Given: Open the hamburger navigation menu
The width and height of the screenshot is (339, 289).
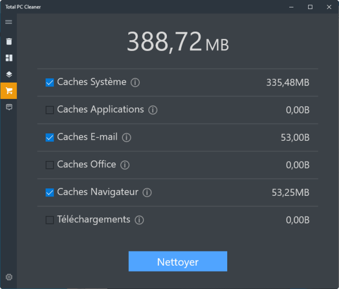Looking at the screenshot, I should pos(8,22).
